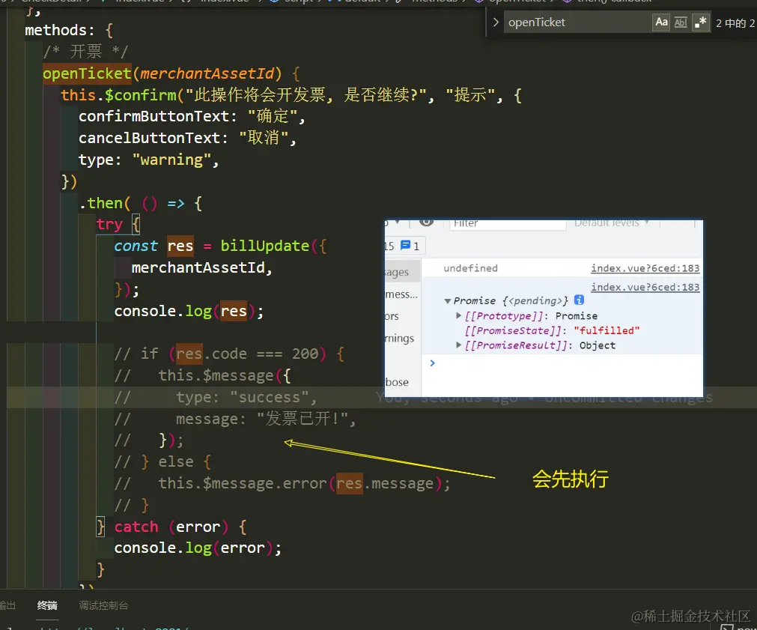Toggle Match Whole Word (Ab) in find widget
This screenshot has width=757, height=630.
click(x=681, y=22)
